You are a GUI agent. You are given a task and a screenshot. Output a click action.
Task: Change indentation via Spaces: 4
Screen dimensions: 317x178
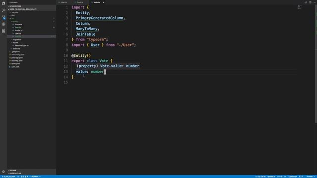click(271, 177)
